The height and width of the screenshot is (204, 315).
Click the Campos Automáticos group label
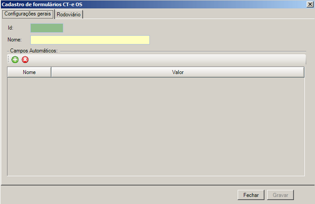(34, 50)
